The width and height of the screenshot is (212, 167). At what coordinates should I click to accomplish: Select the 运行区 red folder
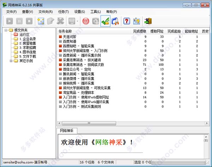pos(24,35)
